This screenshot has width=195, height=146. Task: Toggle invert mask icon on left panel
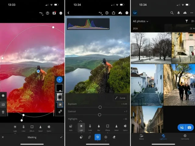click(3, 104)
